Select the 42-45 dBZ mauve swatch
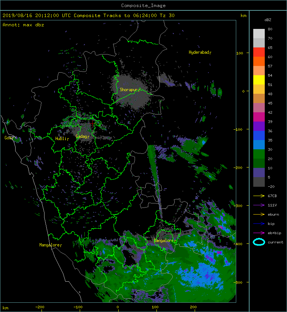This screenshot has height=312, width=287. pos(259,108)
